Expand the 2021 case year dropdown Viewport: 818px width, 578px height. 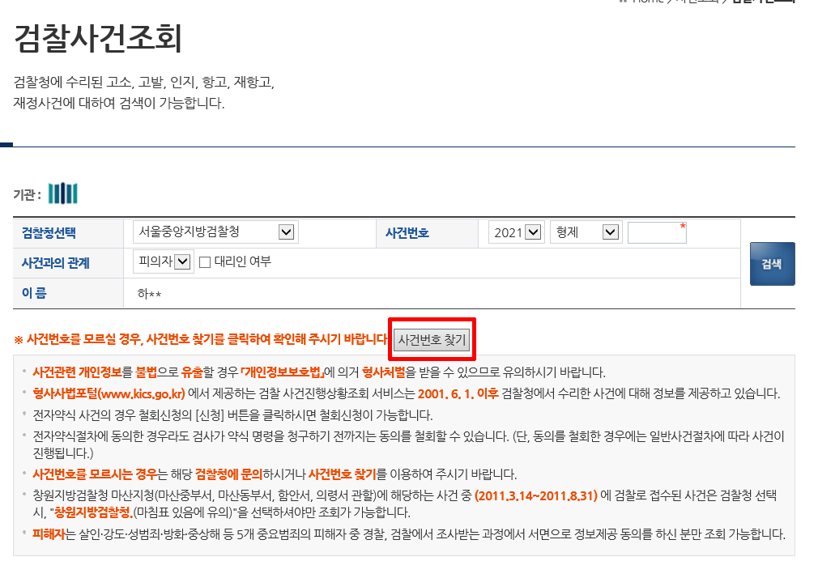click(515, 232)
